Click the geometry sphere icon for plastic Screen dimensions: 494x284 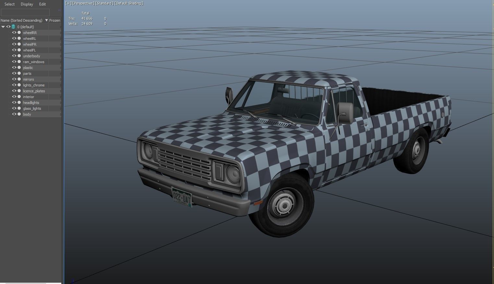pyautogui.click(x=19, y=68)
